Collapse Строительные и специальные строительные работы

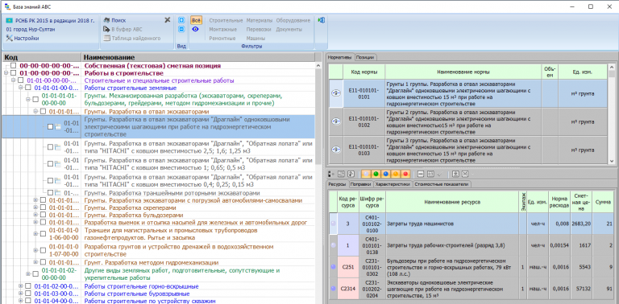click(x=14, y=80)
